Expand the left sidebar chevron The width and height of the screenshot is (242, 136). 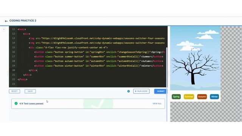tap(4, 29)
